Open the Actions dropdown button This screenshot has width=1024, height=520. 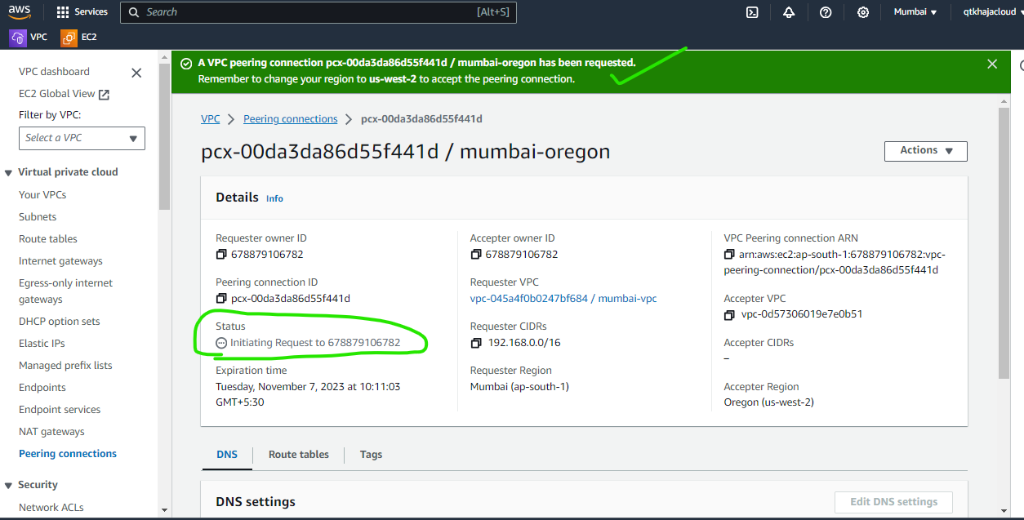pos(926,151)
